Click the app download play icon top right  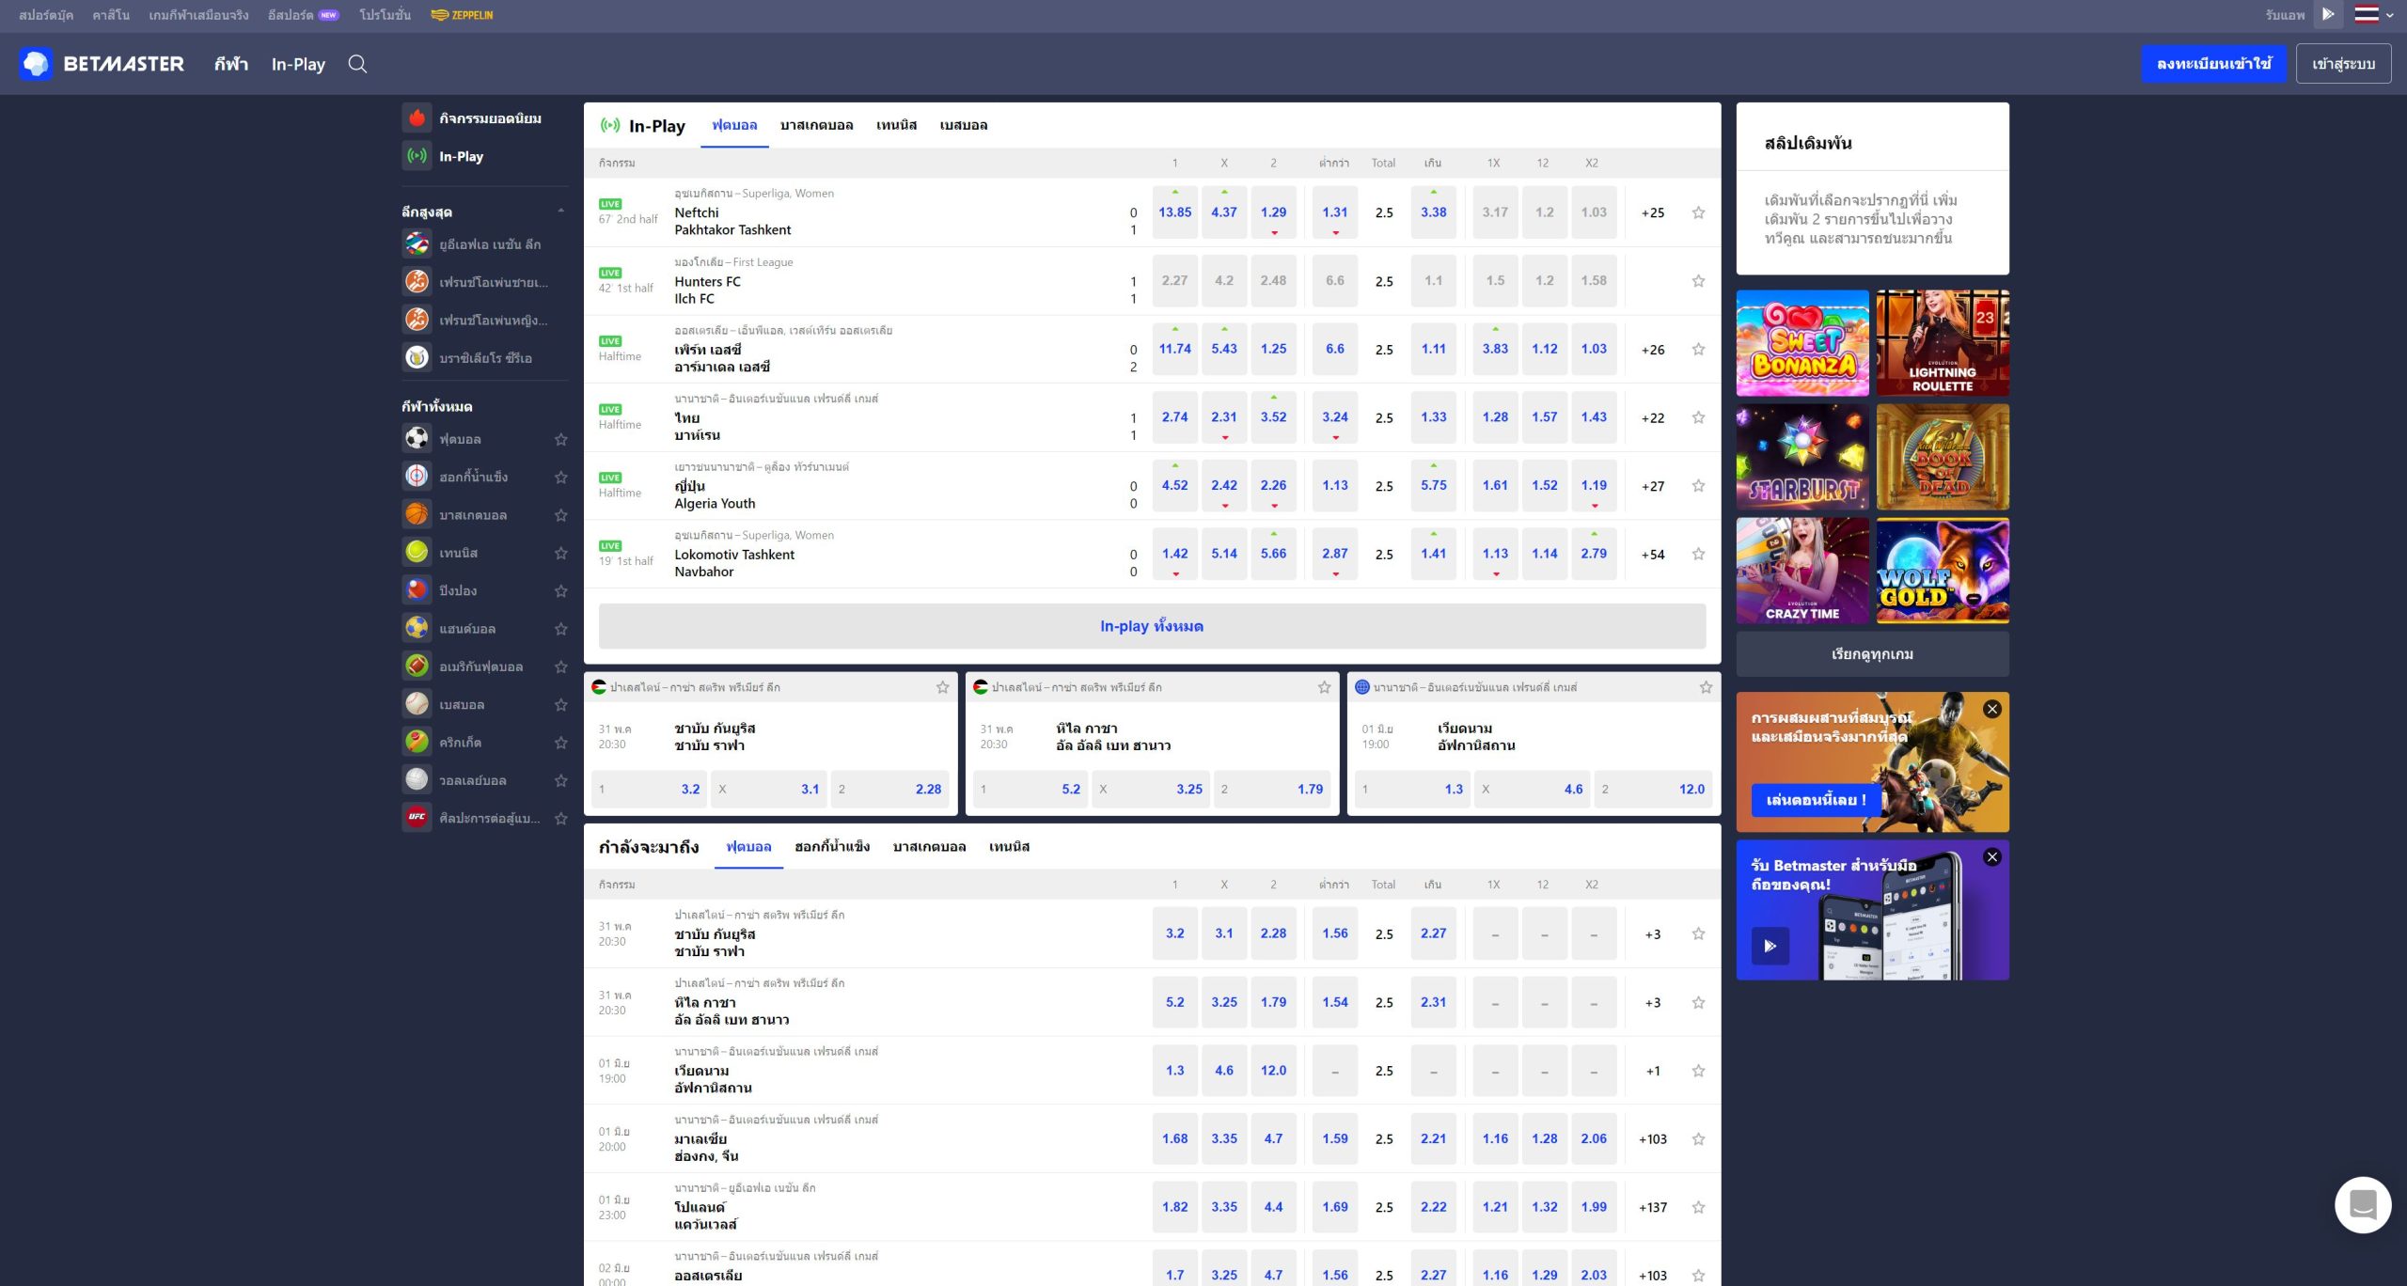(x=2328, y=14)
